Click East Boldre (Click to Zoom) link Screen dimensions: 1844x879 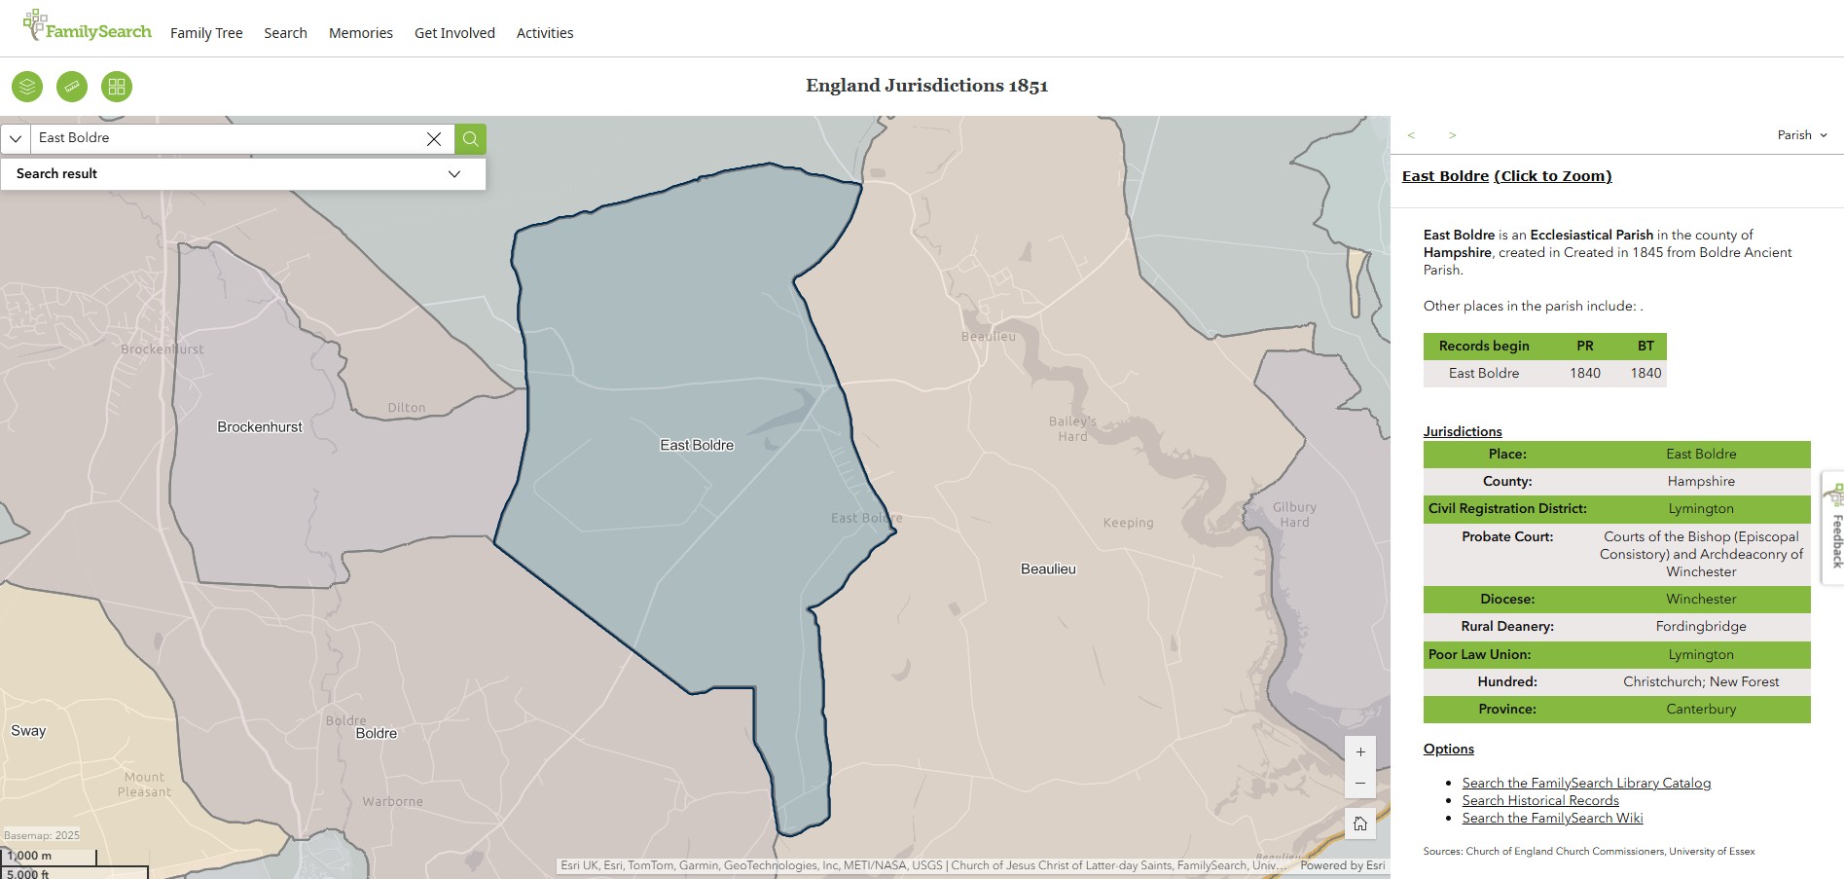(x=1506, y=176)
